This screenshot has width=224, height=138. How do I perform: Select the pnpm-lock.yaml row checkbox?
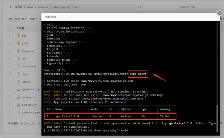coord(11,112)
